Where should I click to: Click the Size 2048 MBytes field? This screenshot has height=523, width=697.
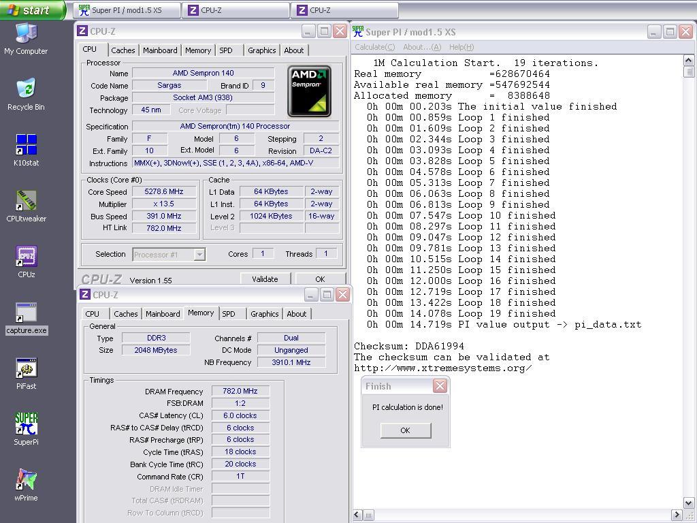tap(156, 350)
